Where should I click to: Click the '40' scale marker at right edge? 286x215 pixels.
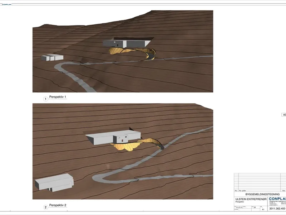click(284, 115)
